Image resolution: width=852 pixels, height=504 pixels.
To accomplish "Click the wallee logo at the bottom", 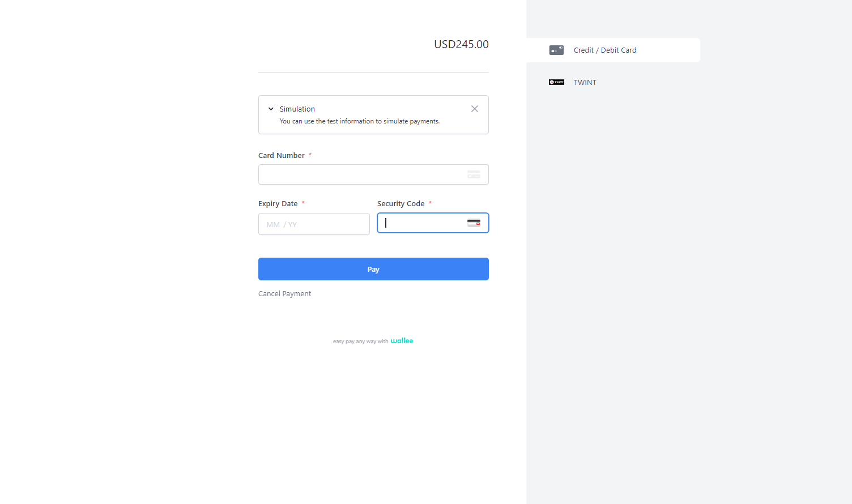I will (x=402, y=340).
